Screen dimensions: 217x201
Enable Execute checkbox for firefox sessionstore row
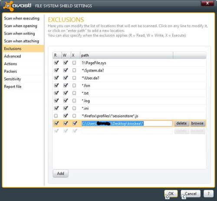(74, 116)
